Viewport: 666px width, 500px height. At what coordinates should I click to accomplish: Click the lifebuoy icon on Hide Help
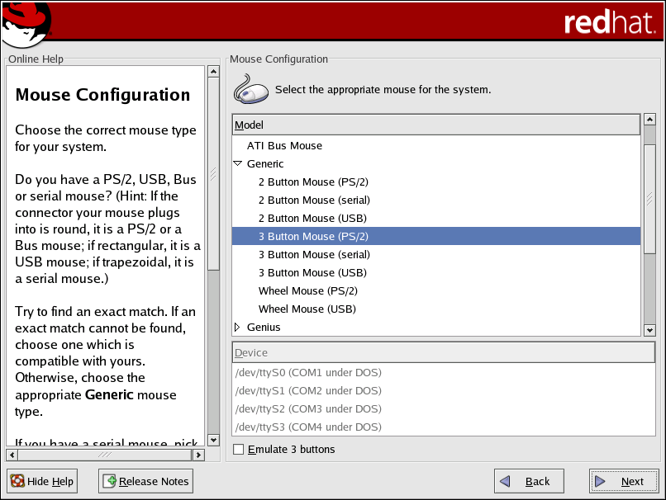[17, 481]
